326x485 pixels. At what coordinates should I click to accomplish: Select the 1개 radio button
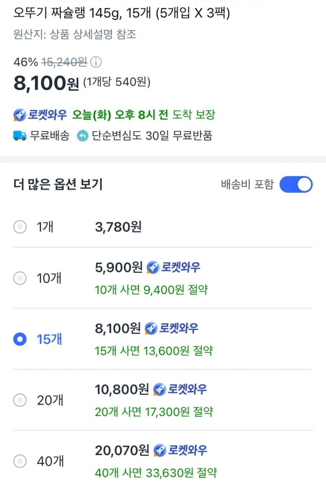click(20, 227)
